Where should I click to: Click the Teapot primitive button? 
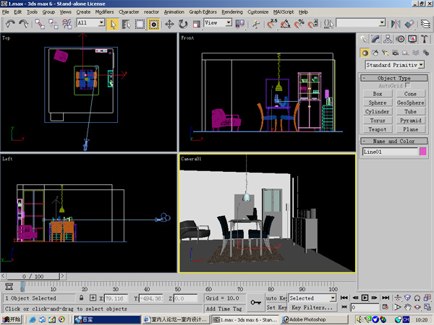378,129
